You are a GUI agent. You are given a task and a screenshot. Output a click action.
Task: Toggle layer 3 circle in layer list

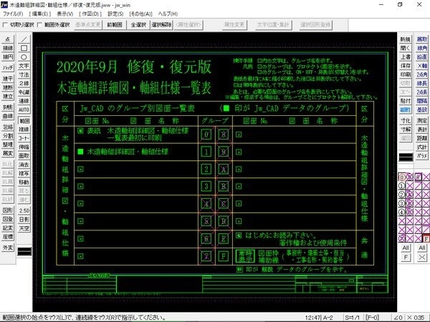[401, 203]
